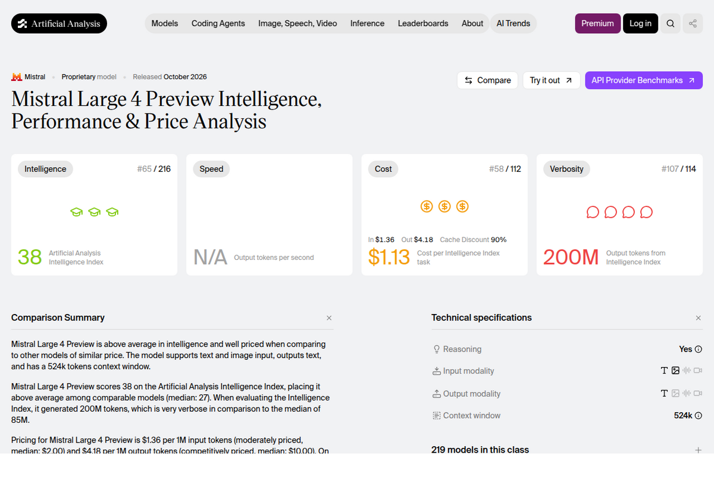Screen dimensions: 714x502
Task: Click the Verbosity card label
Action: tap(566, 169)
